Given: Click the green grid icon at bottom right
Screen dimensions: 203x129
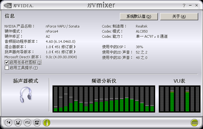Looking at the screenshot, I should [194, 122].
